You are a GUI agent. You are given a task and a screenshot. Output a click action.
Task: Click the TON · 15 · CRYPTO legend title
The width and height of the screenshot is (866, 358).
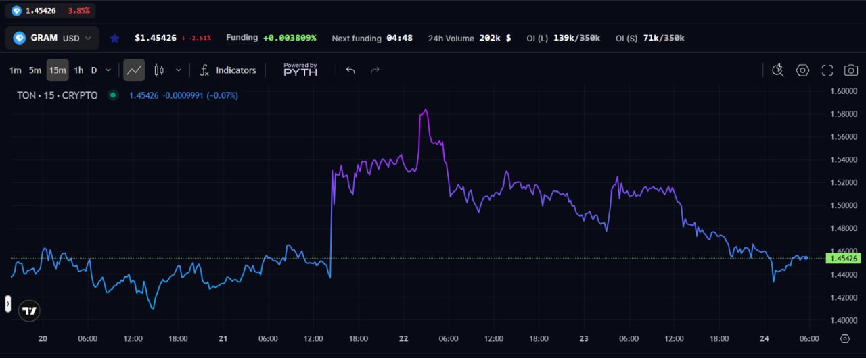(58, 95)
